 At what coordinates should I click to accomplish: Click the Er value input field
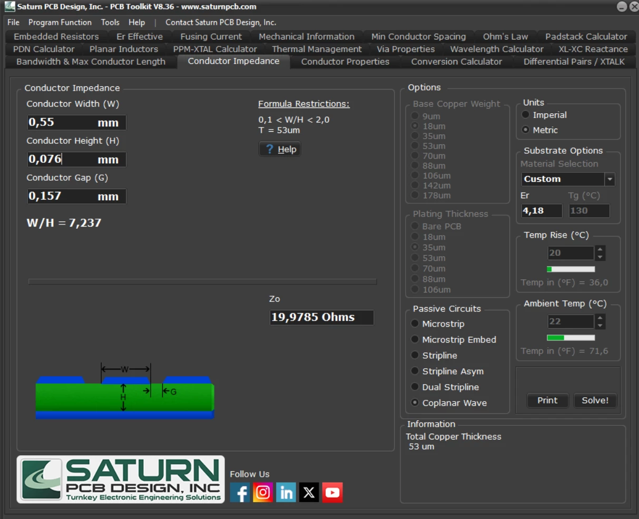click(542, 211)
